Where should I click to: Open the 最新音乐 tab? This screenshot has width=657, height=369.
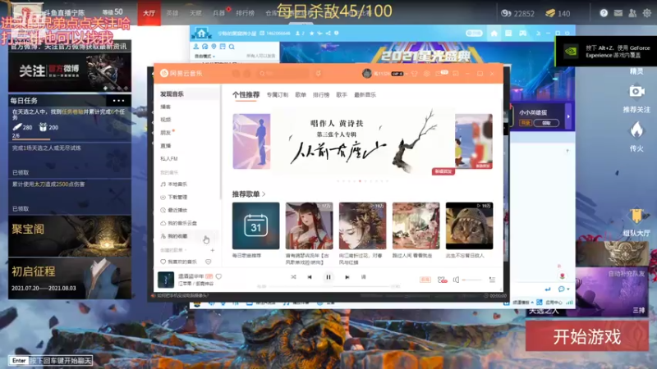(x=365, y=95)
